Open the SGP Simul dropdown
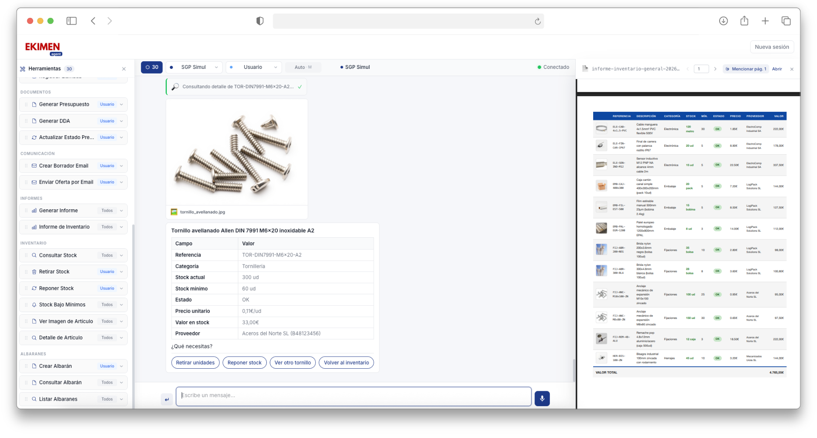The image size is (817, 438). pos(194,67)
